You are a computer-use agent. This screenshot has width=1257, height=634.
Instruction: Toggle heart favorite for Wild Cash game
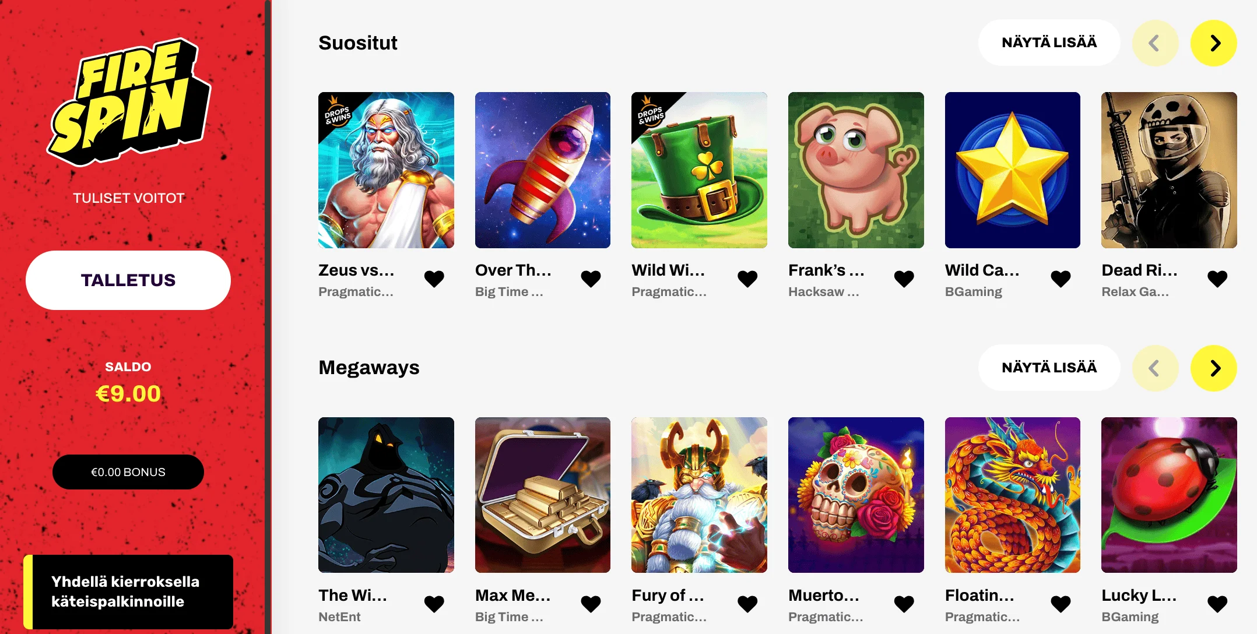1061,279
